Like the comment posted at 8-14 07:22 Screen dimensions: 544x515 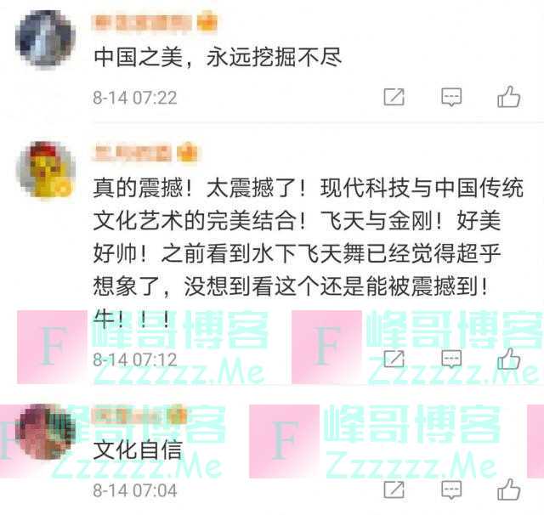pos(508,96)
